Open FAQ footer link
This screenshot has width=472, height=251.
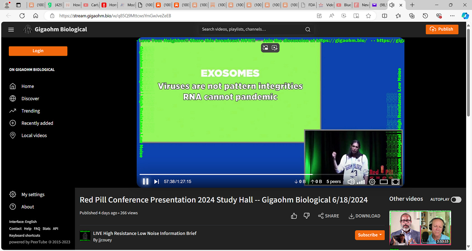[x=37, y=229]
